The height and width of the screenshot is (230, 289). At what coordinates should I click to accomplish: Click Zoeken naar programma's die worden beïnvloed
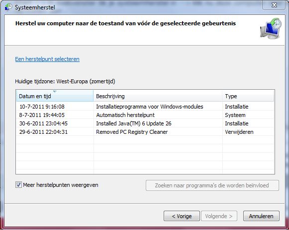tap(212, 185)
